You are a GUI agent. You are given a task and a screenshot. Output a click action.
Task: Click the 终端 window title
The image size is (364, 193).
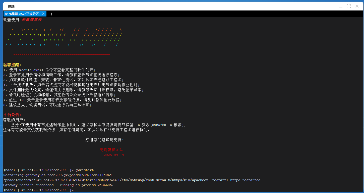point(11,6)
